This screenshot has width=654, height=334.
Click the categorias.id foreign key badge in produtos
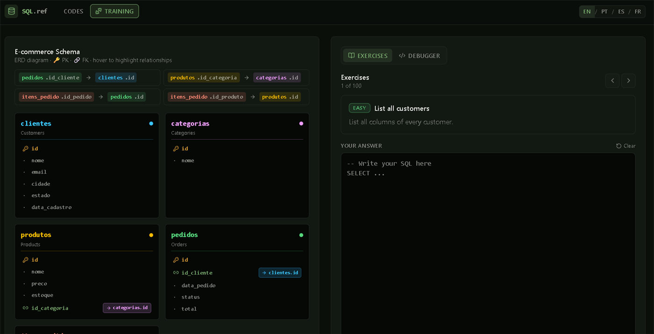(127, 308)
